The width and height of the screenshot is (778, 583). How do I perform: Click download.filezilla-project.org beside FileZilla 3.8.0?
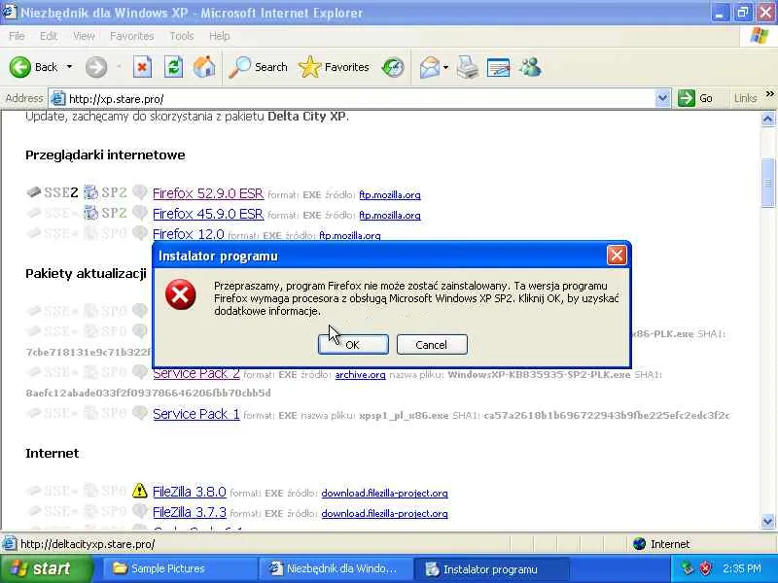[x=384, y=494]
